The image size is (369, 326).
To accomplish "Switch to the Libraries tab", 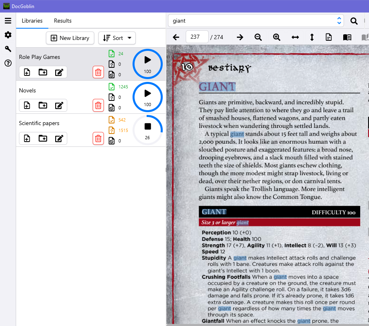I will [32, 21].
